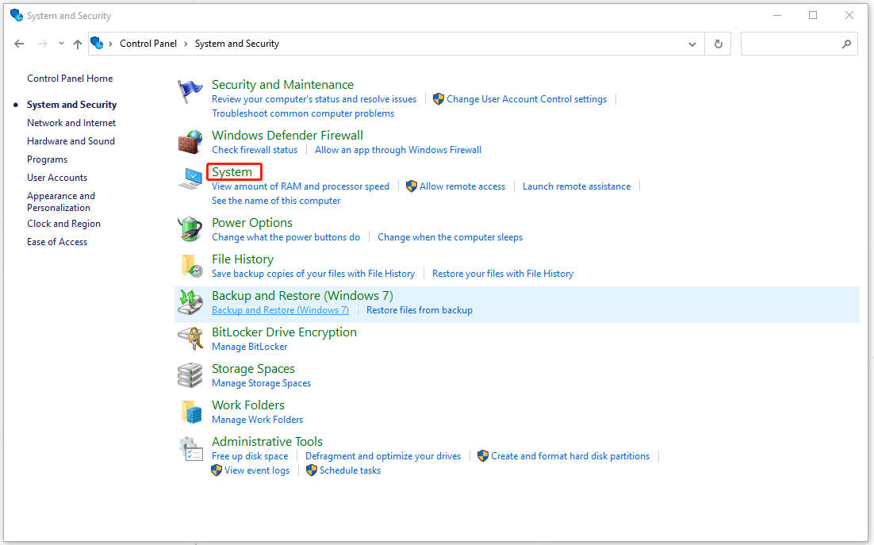
Task: Click the shield icon beside View event logs
Action: [217, 470]
